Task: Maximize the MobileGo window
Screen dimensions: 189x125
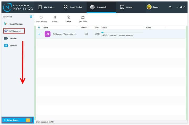Action: pyautogui.click(x=181, y=7)
